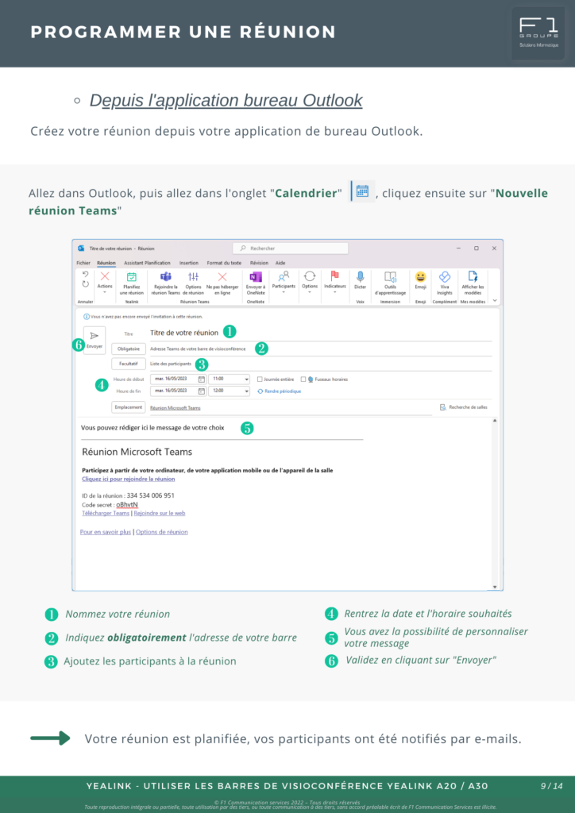Click the message body scrollbar down arrow

(x=495, y=587)
